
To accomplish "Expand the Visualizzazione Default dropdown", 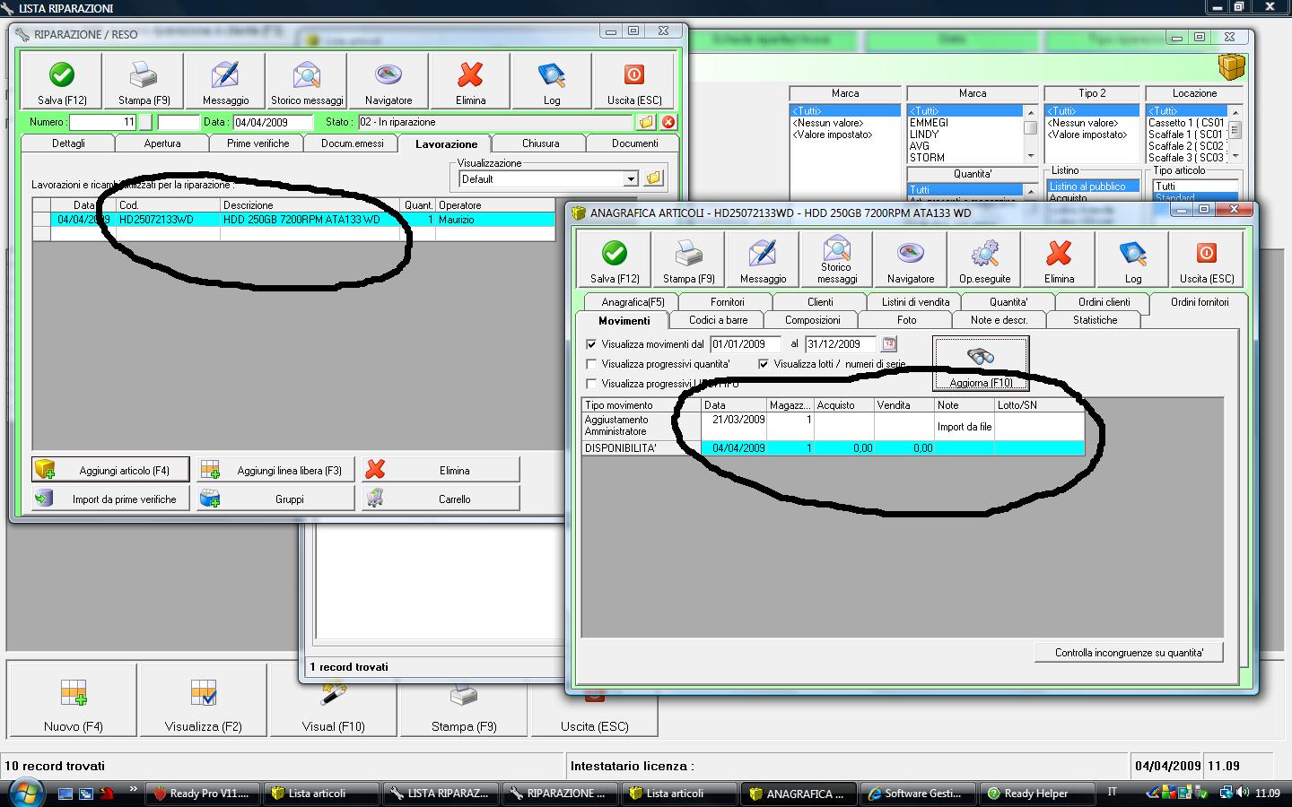I will point(631,178).
